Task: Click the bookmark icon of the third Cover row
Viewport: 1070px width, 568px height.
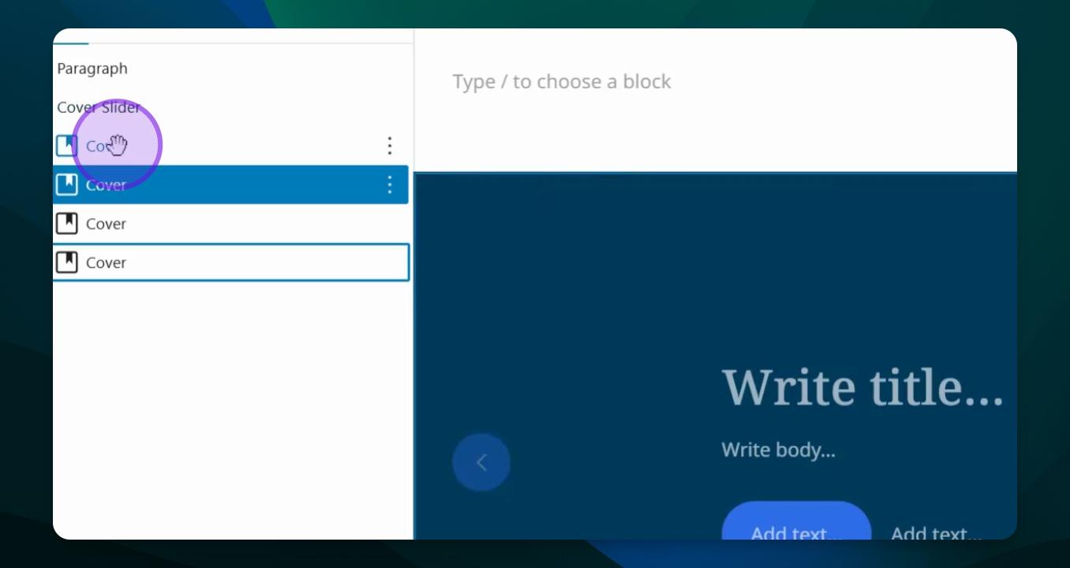Action: (67, 223)
